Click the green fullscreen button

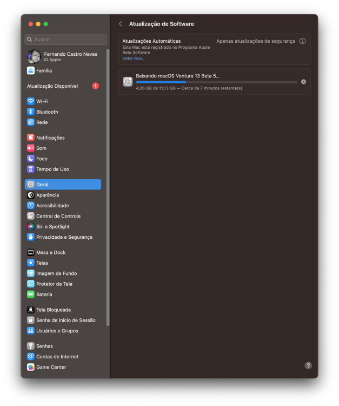[x=46, y=24]
